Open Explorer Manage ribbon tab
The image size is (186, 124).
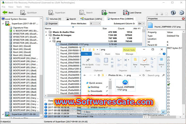click(x=129, y=54)
